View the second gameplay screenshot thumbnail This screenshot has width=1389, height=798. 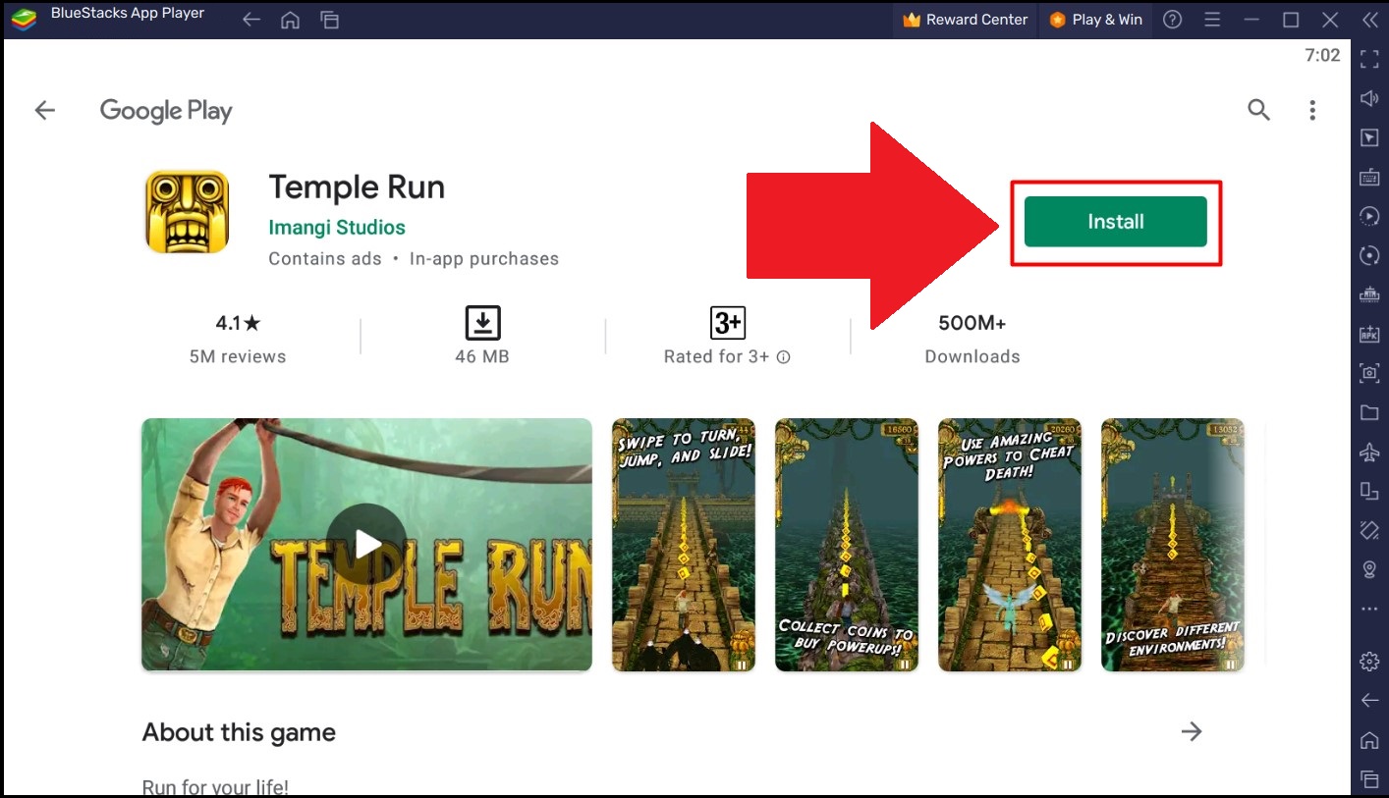pyautogui.click(x=846, y=544)
